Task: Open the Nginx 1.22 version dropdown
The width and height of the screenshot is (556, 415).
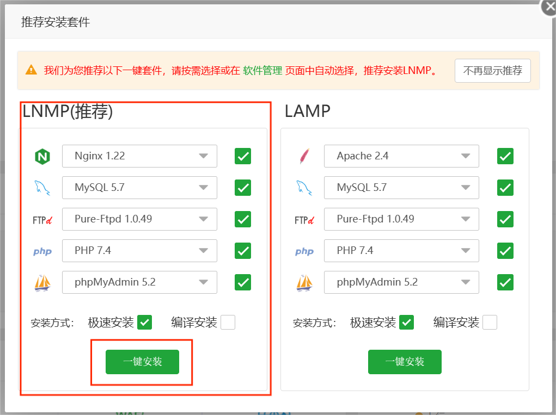Action: coord(139,156)
